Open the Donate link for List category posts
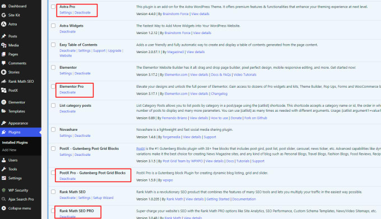Image resolution: width=381 pixels, height=219 pixels. pos(236,118)
